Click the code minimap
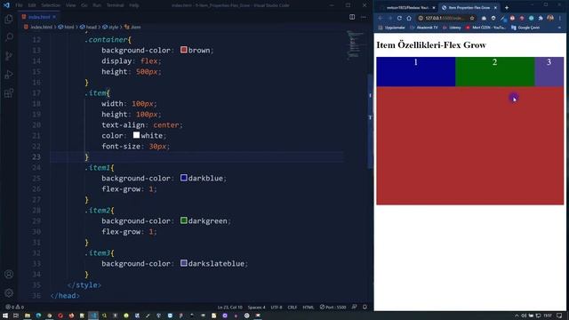569x320 pixels. pos(355,45)
